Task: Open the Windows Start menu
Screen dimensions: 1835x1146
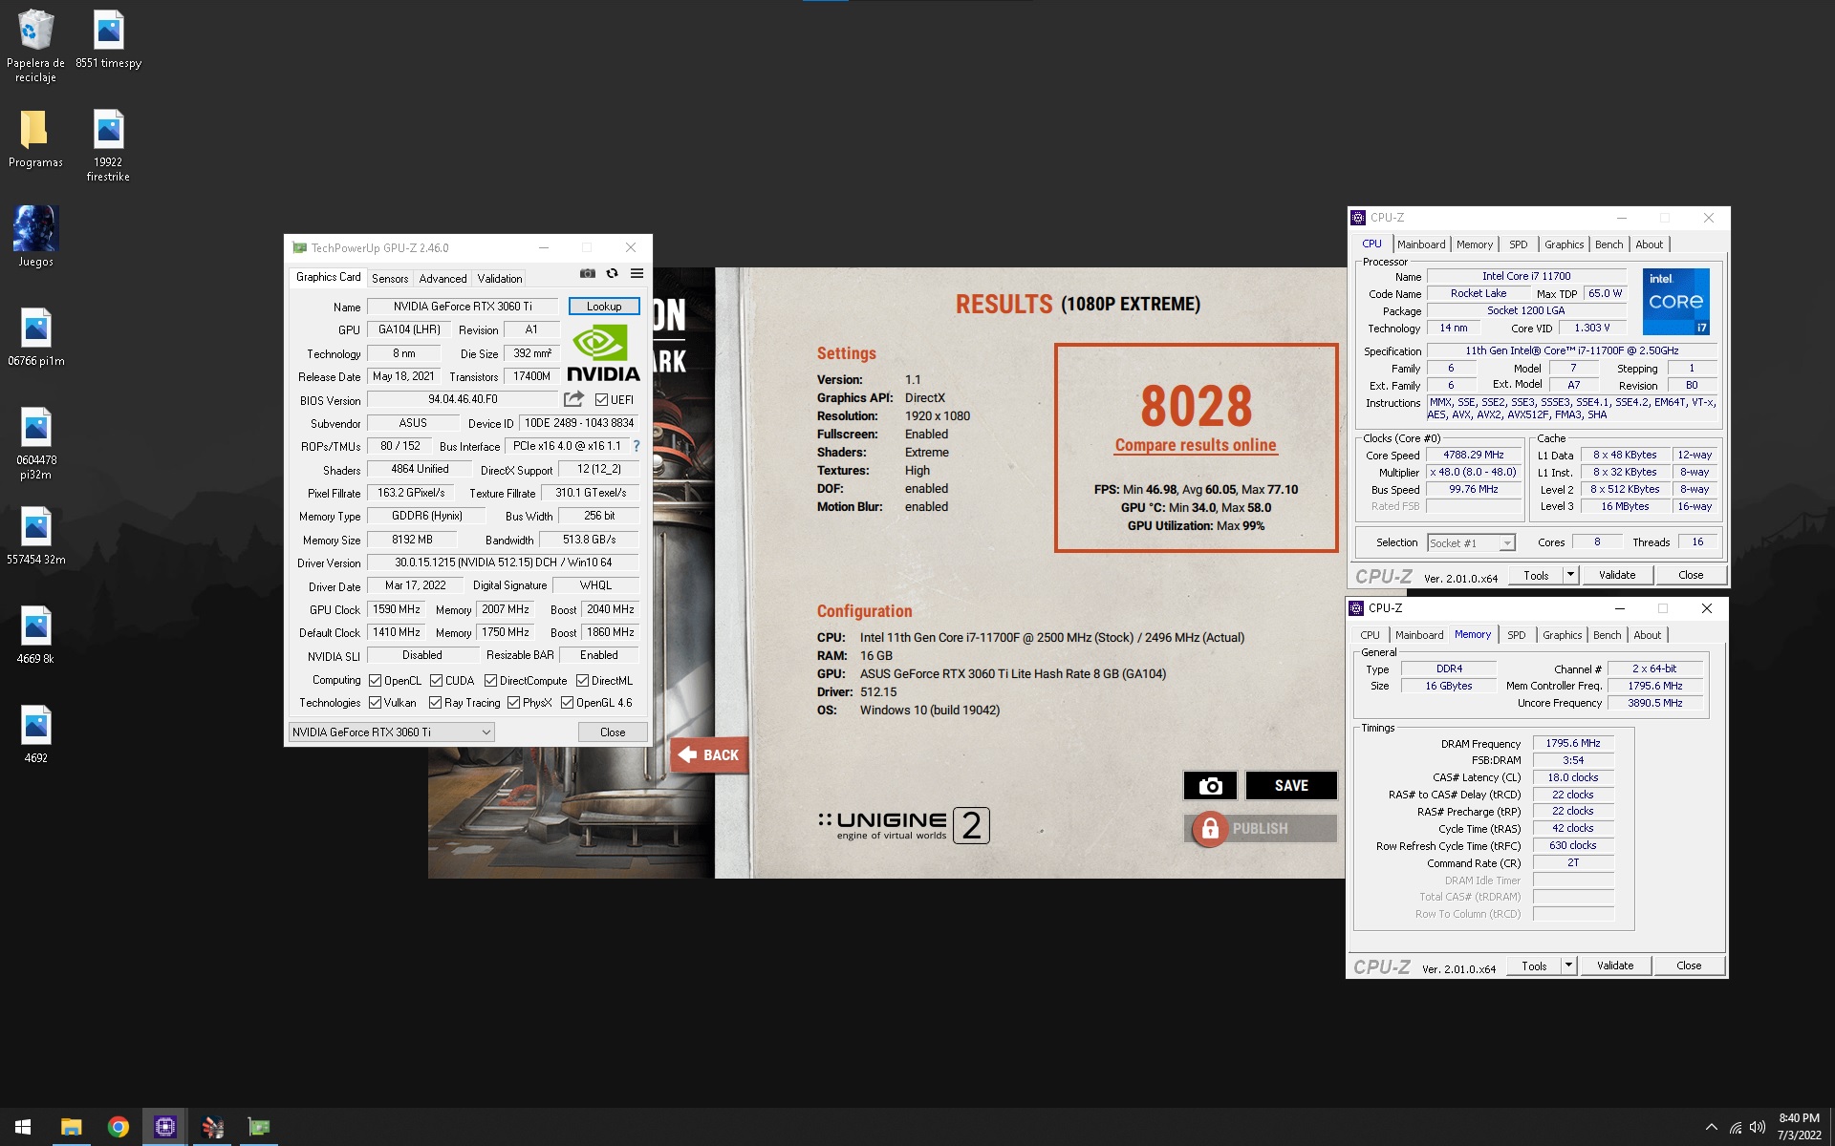Action: tap(23, 1127)
